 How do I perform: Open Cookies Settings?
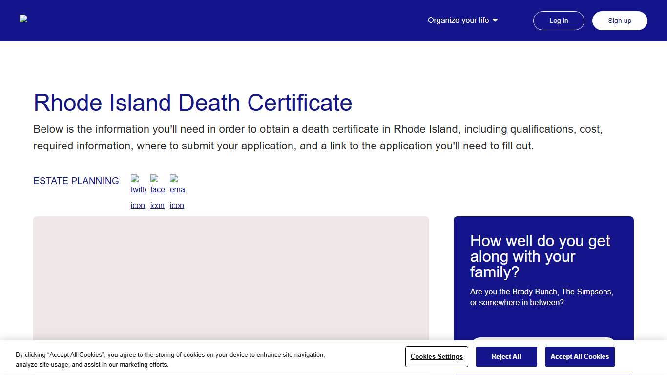[x=437, y=356]
